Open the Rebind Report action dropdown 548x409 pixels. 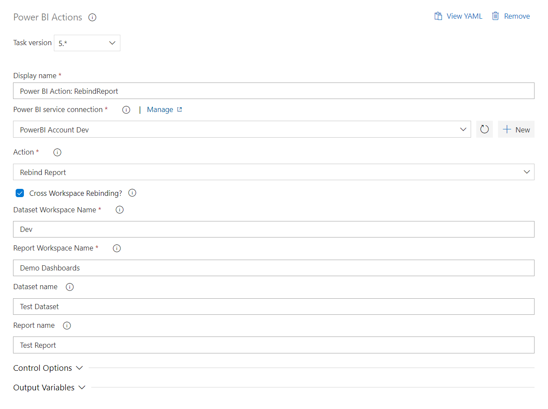point(527,172)
